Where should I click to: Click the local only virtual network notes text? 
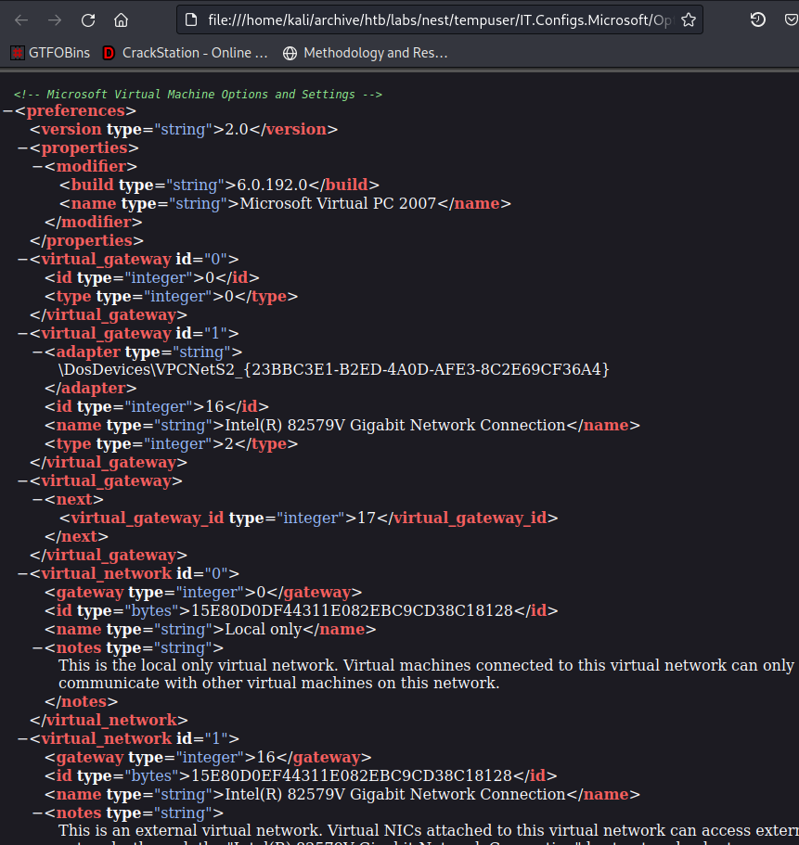(426, 674)
